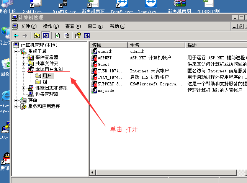Select the disabled Guest account icon
The width and height of the screenshot is (247, 183).
coord(95,64)
